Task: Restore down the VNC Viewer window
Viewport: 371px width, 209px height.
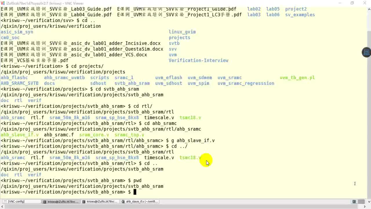Action: 352,3
